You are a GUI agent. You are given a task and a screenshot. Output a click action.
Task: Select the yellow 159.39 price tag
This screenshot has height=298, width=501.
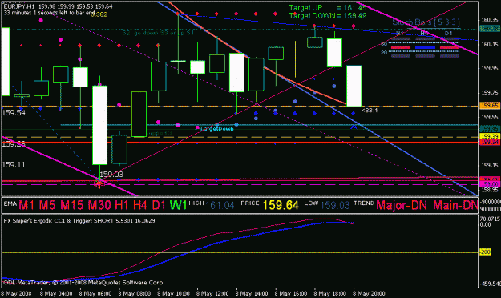[x=490, y=136]
